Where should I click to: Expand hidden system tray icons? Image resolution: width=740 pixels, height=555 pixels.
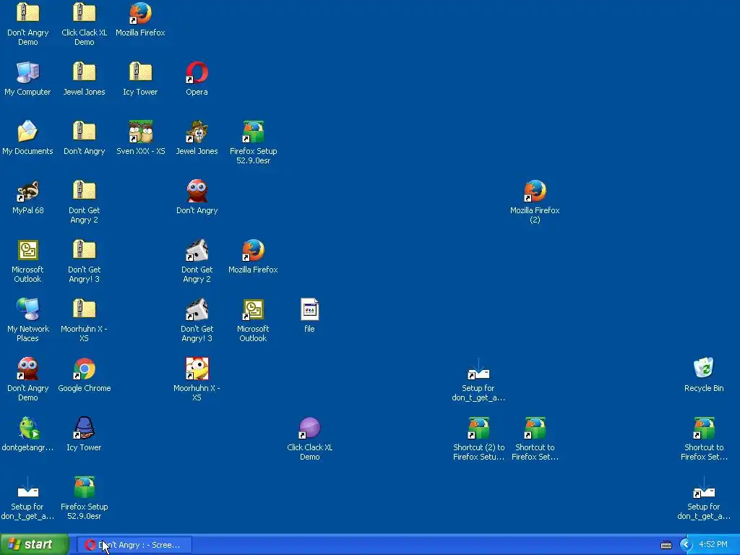pos(685,545)
